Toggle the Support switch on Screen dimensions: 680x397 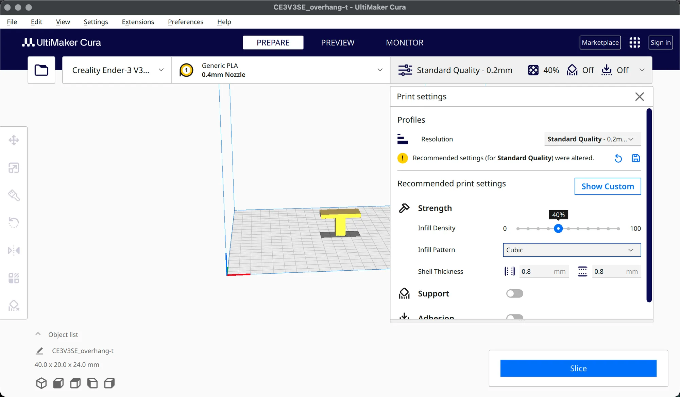pos(514,293)
